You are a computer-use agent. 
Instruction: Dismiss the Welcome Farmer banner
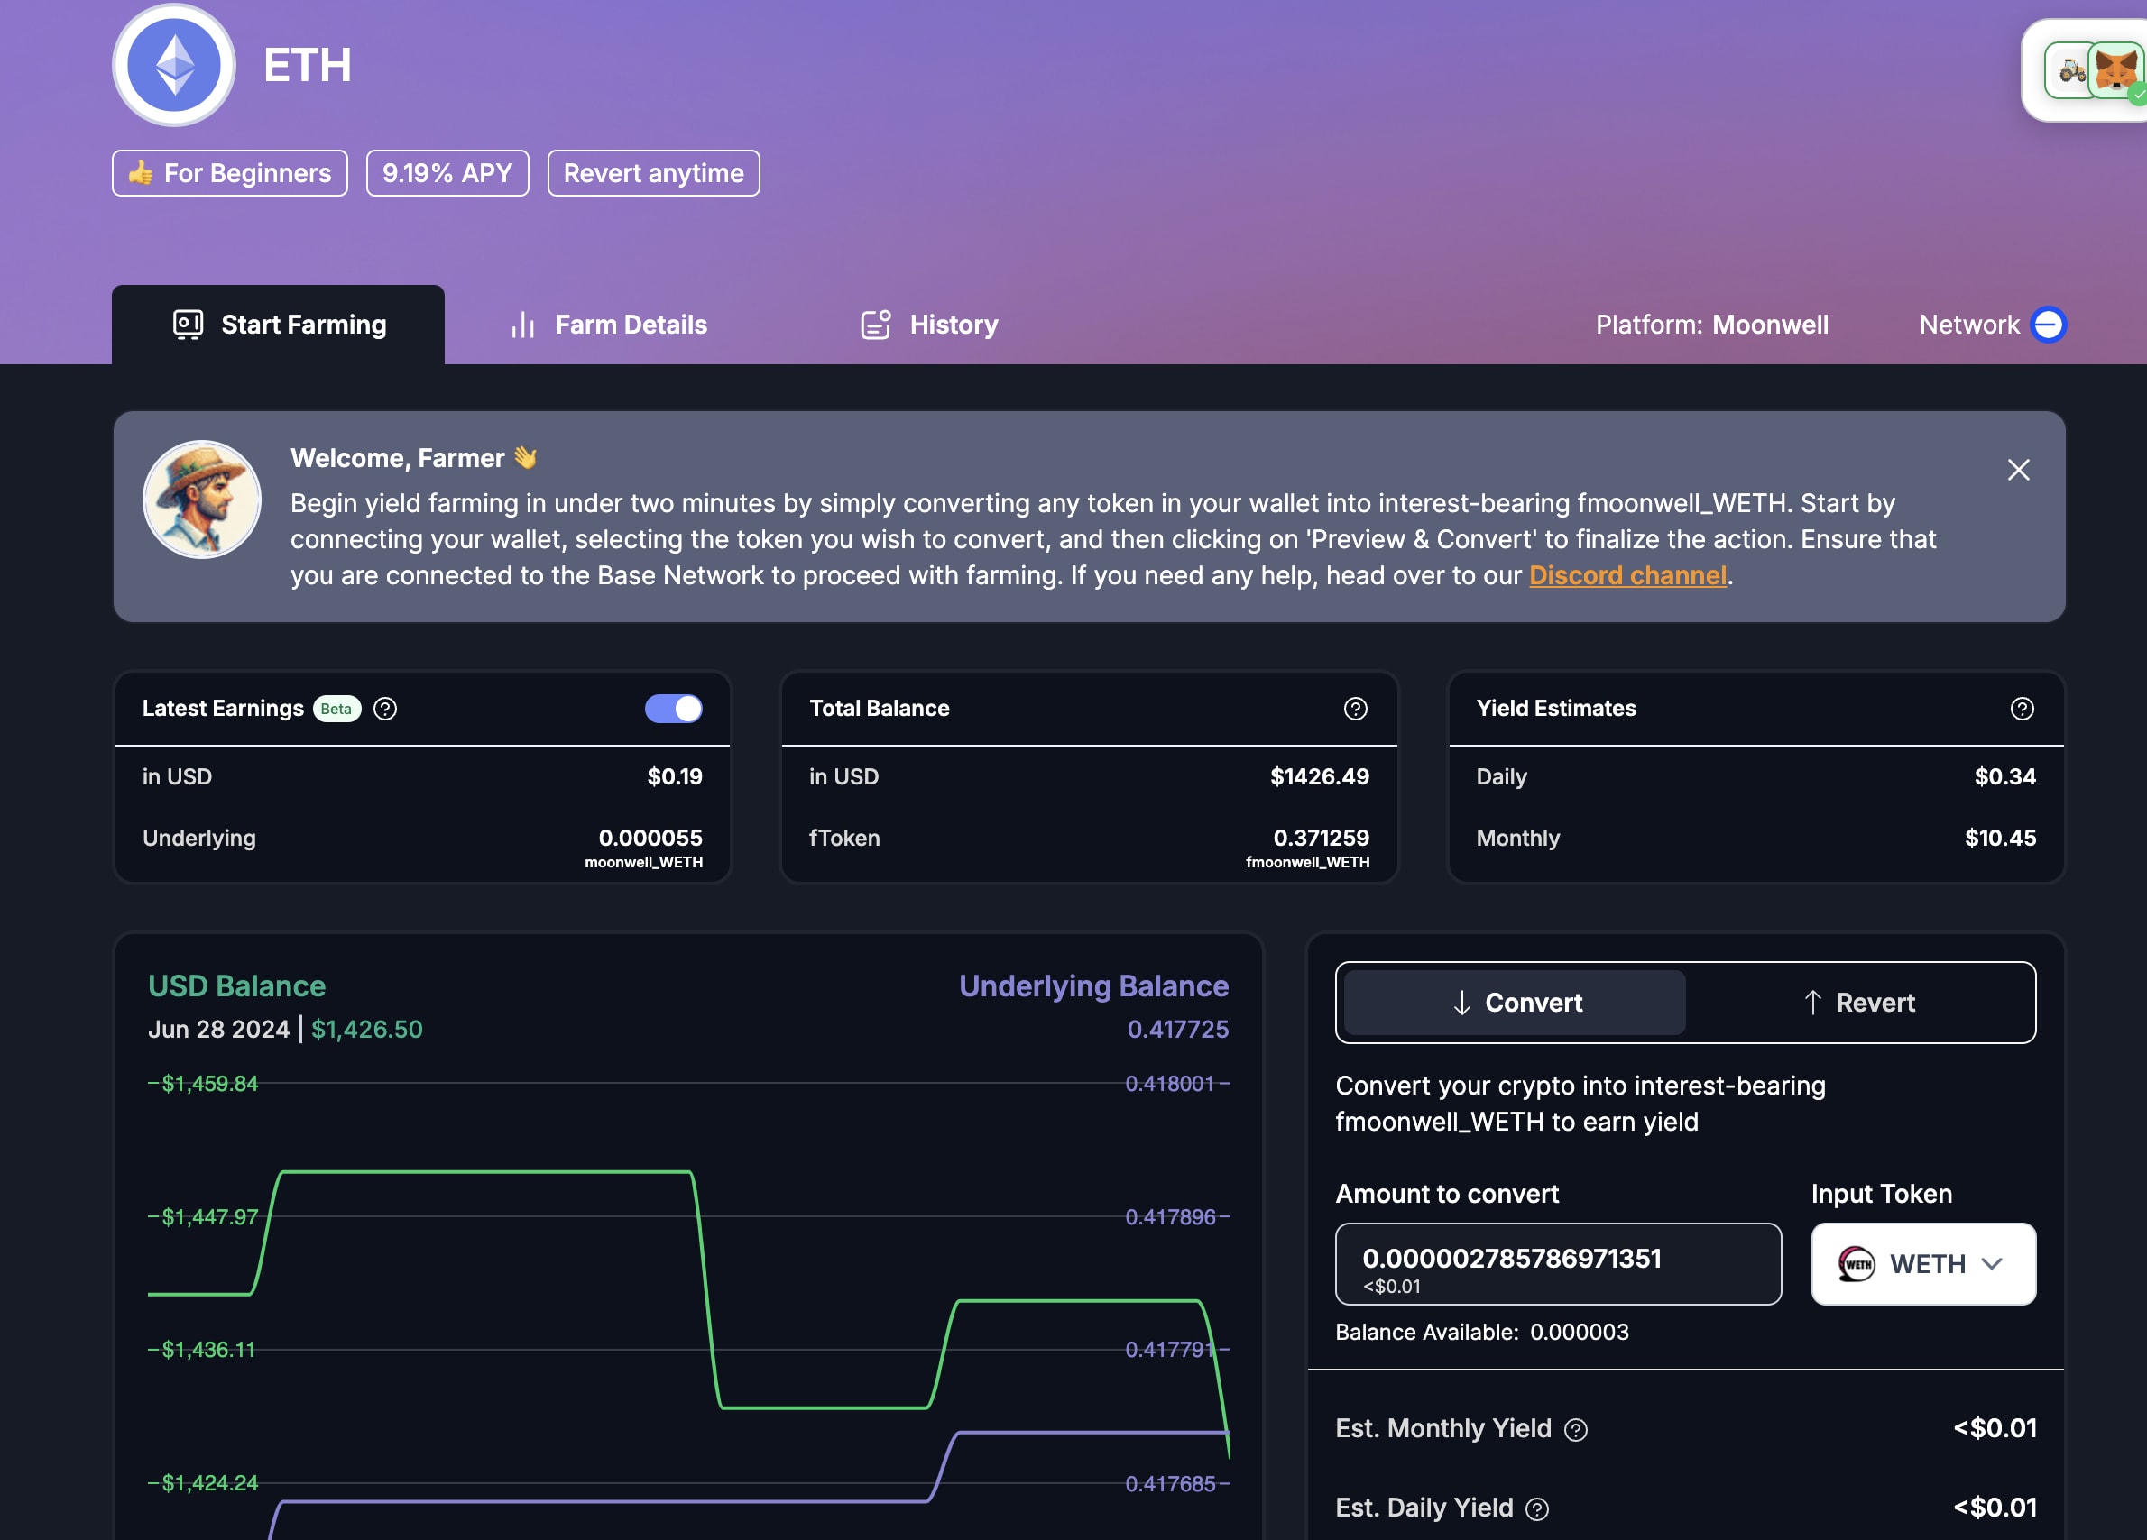(x=2017, y=470)
